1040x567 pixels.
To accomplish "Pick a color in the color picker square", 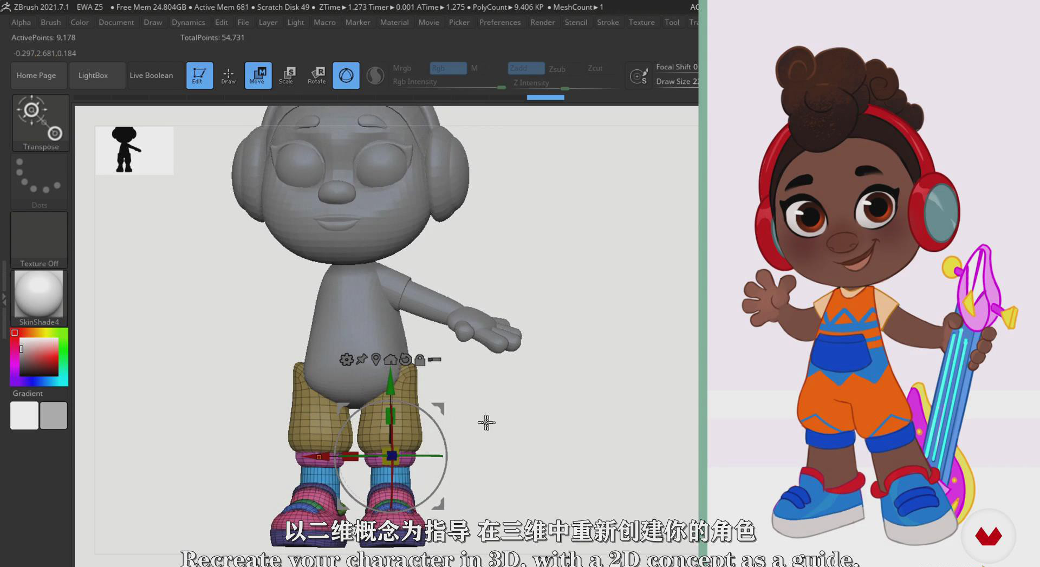I will click(39, 357).
